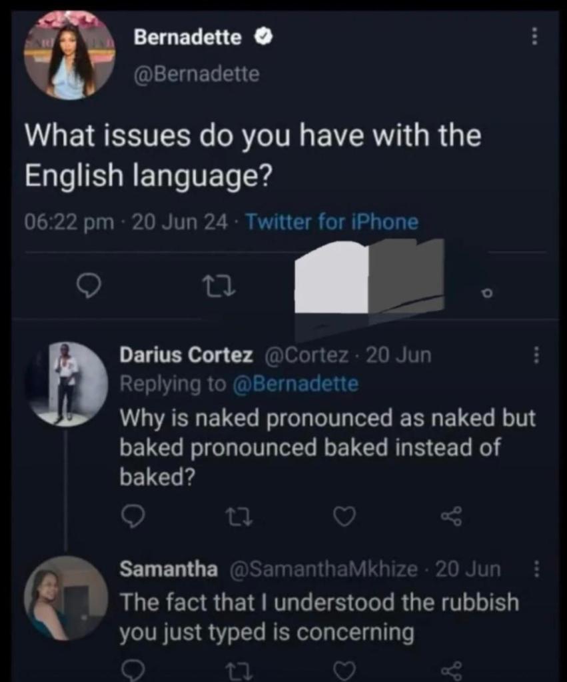The image size is (567, 682).
Task: Click the Twitter for iPhone link
Action: [332, 221]
